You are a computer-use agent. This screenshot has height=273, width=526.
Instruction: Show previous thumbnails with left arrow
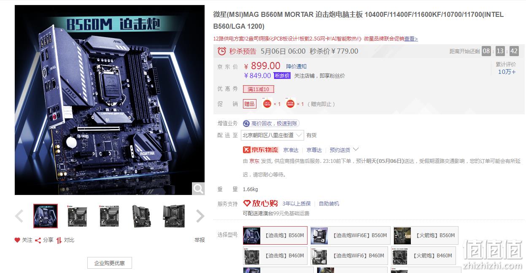(19, 216)
